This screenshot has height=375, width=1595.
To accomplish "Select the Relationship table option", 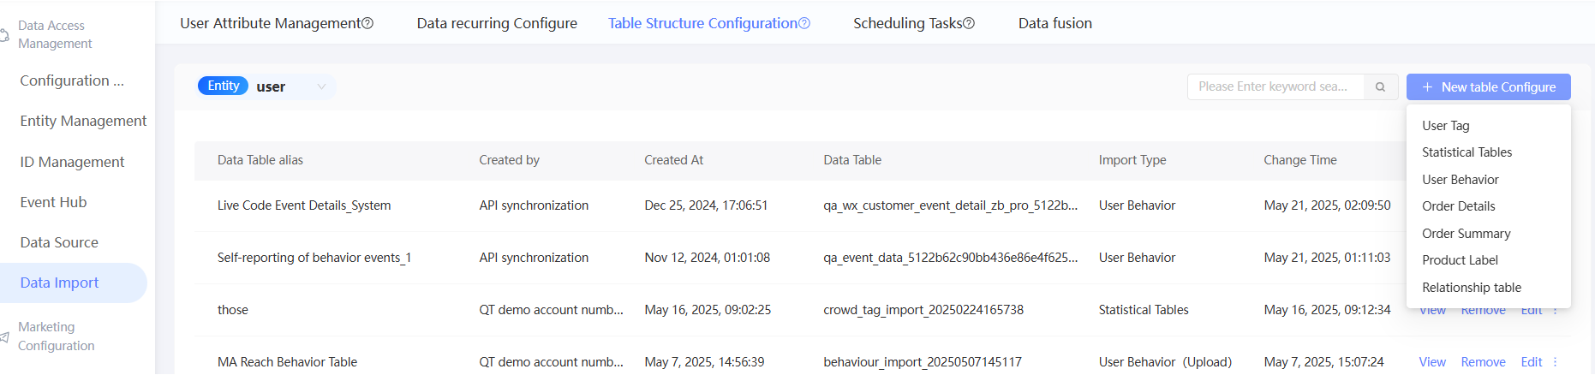I will click(1471, 288).
